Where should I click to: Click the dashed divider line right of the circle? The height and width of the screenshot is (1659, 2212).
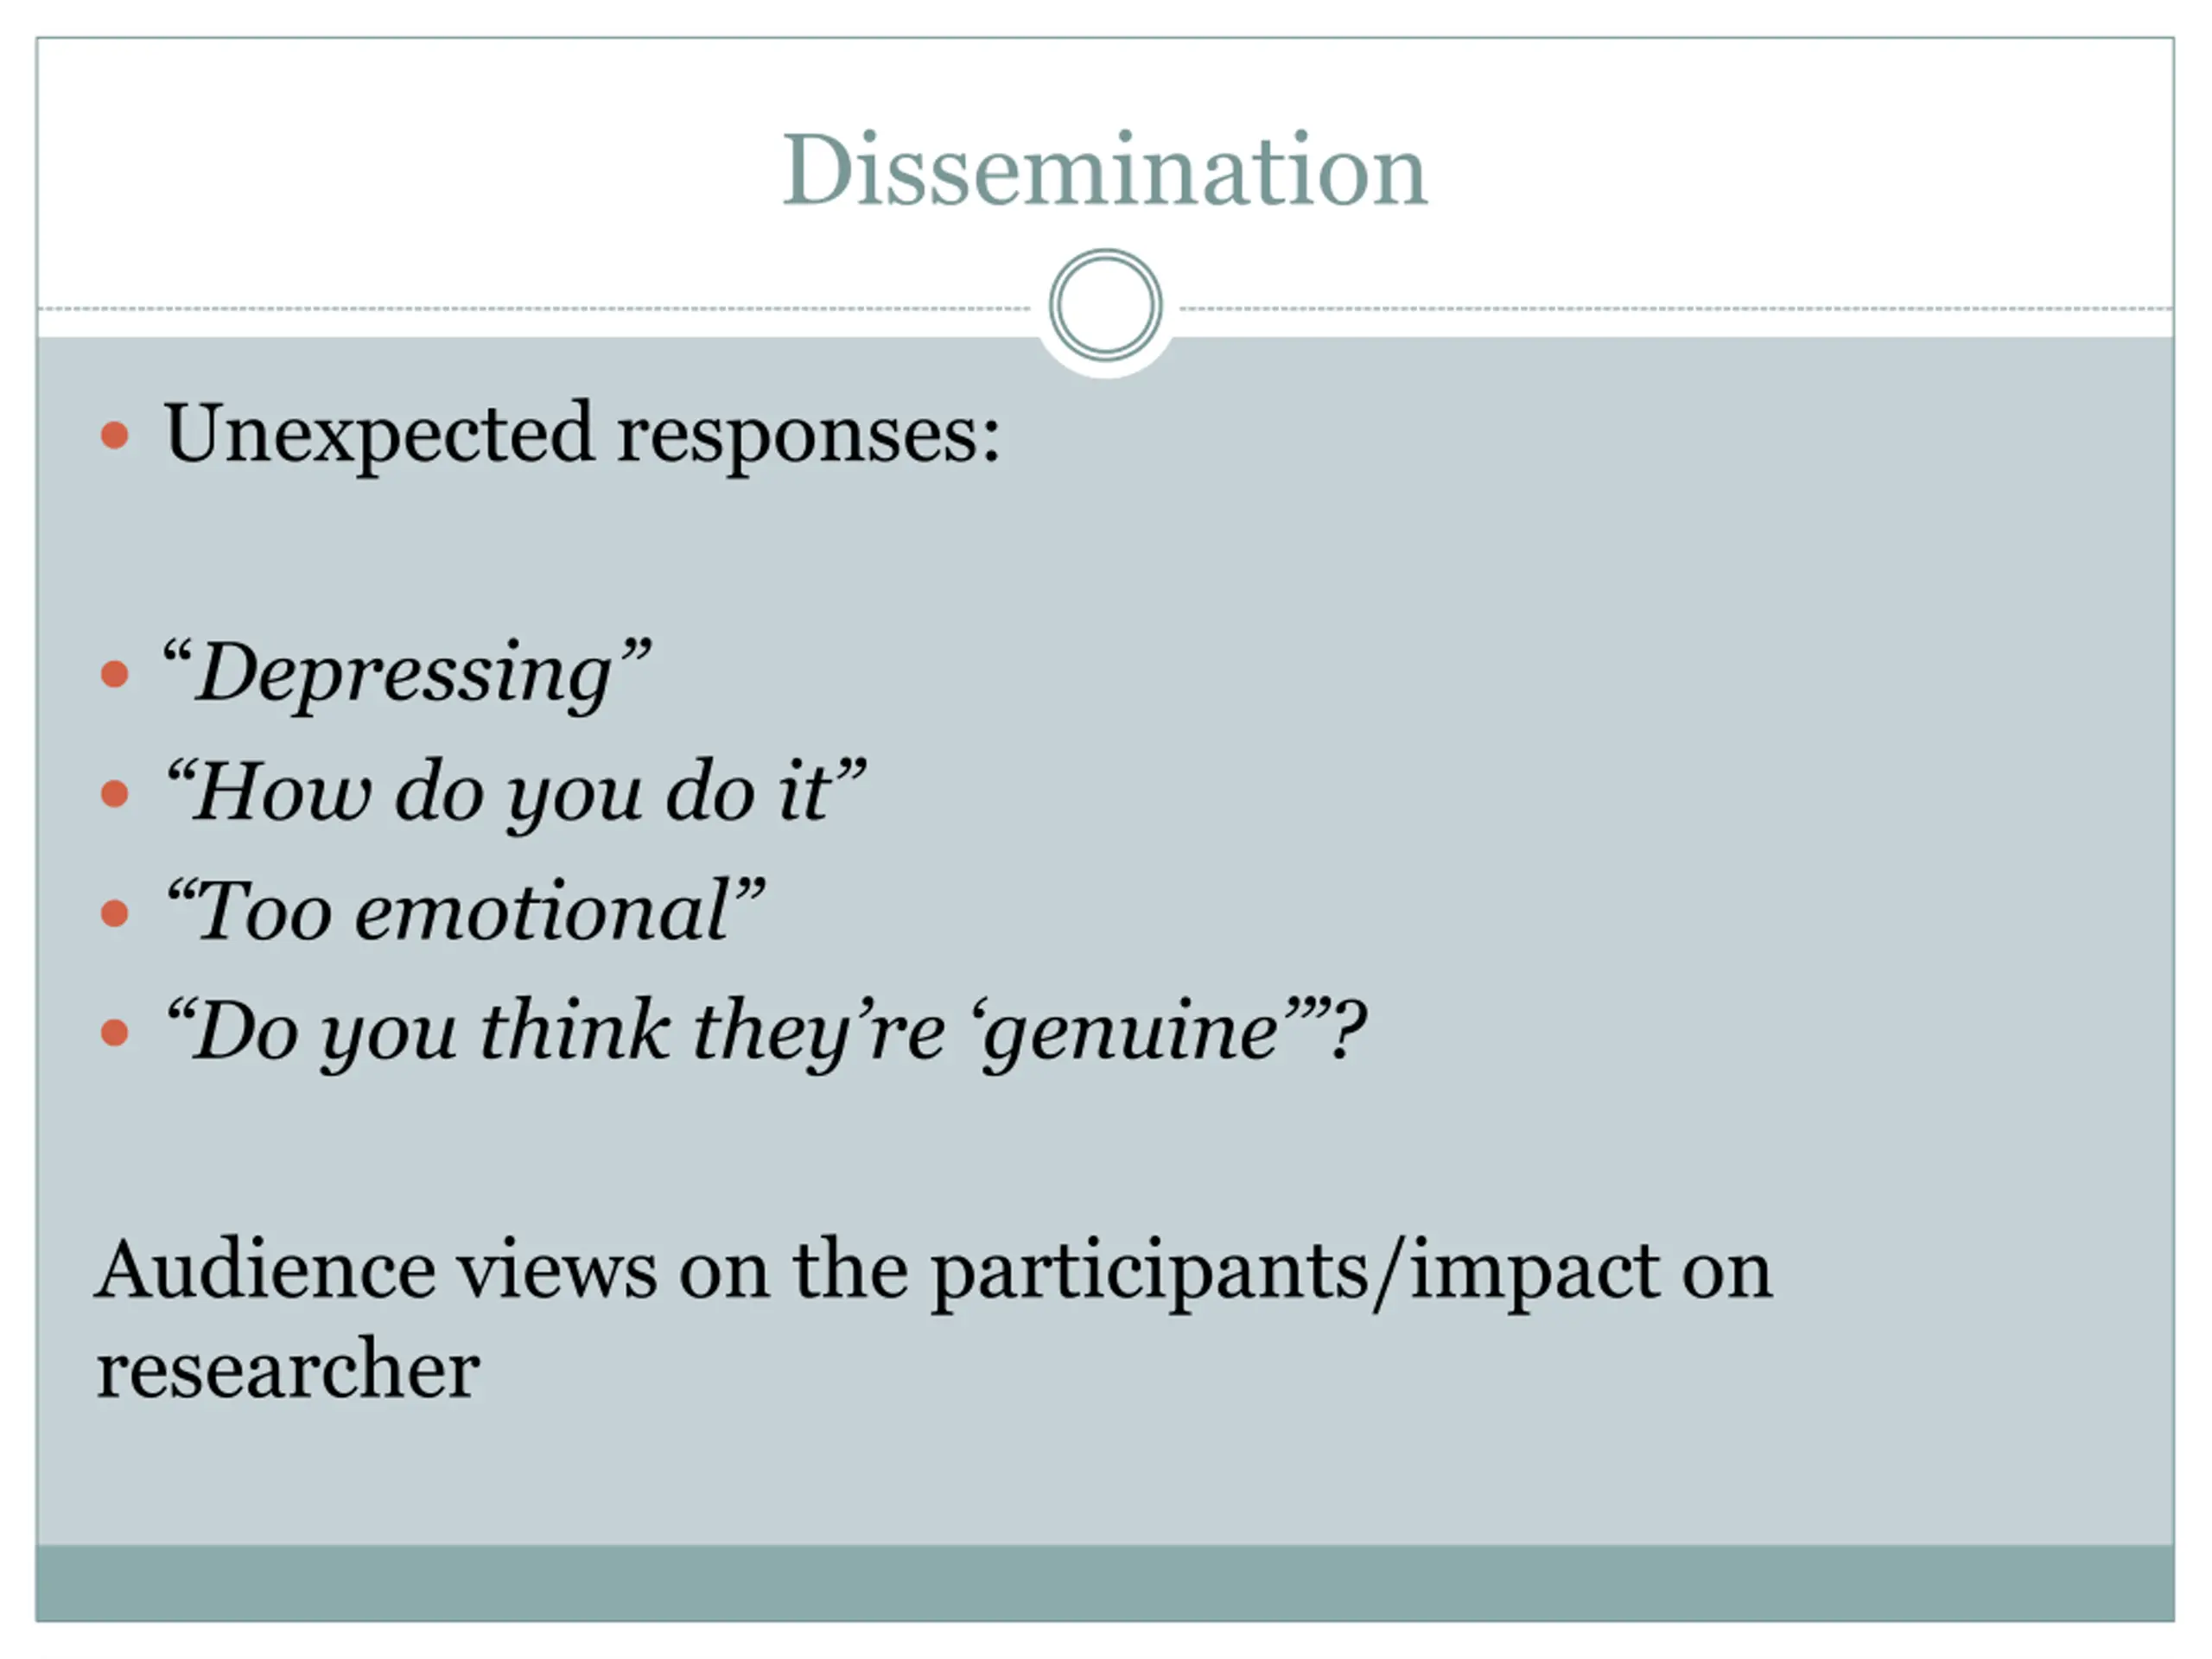(x=1677, y=309)
